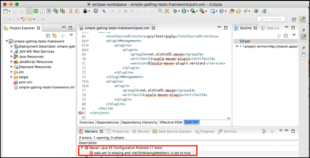The image size is (310, 158).
Task: Click the Open Type folder icon
Action: pyautogui.click(x=232, y=11)
